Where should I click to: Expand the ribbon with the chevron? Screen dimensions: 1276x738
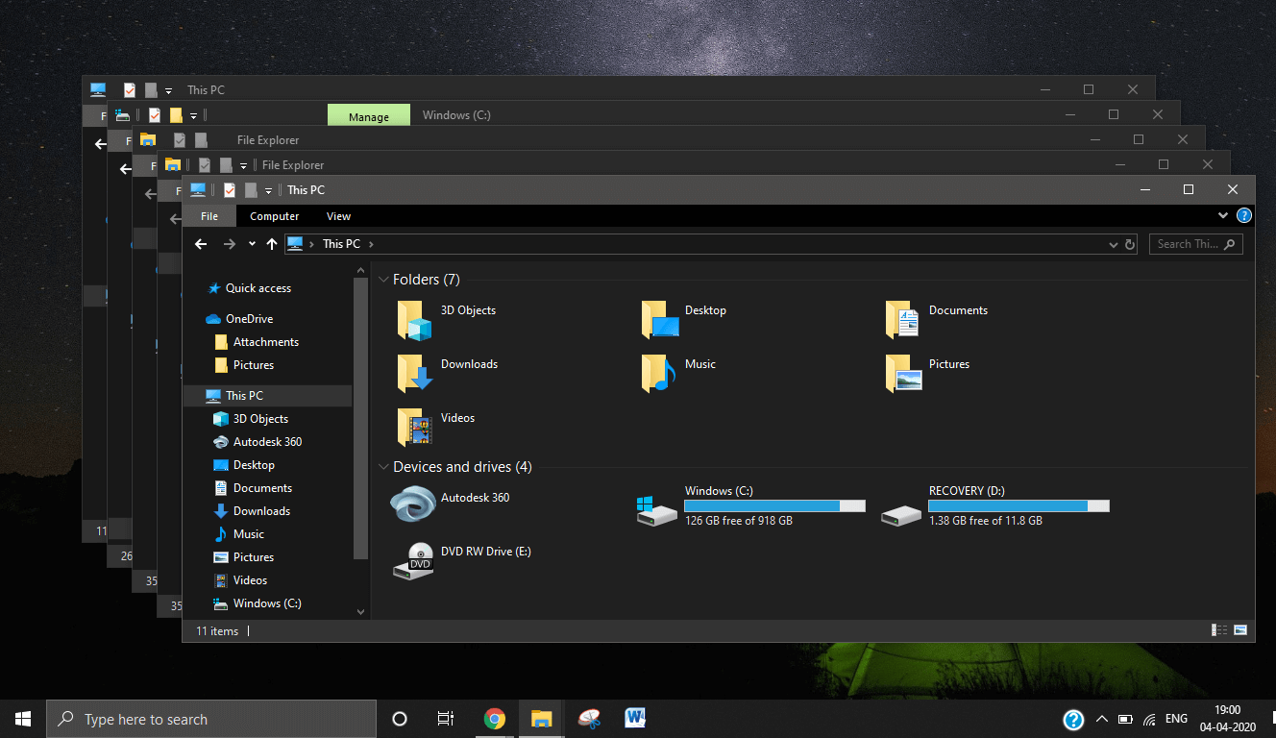[1223, 216]
